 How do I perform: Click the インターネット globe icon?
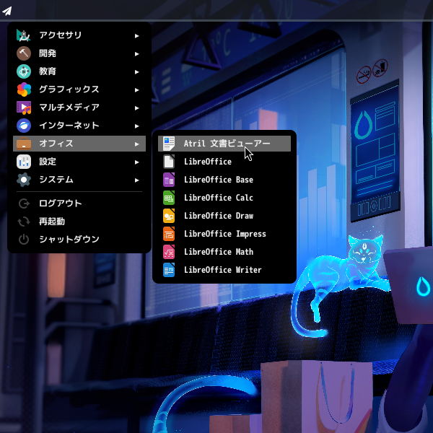(24, 126)
